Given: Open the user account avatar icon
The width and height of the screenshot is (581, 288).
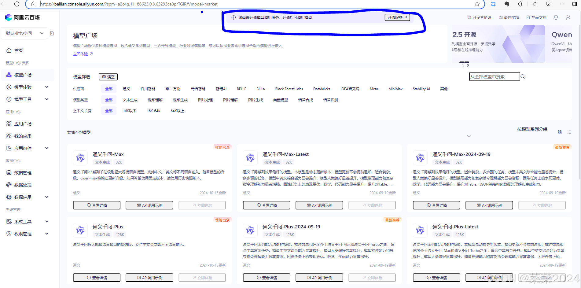Looking at the screenshot, I should [x=568, y=17].
